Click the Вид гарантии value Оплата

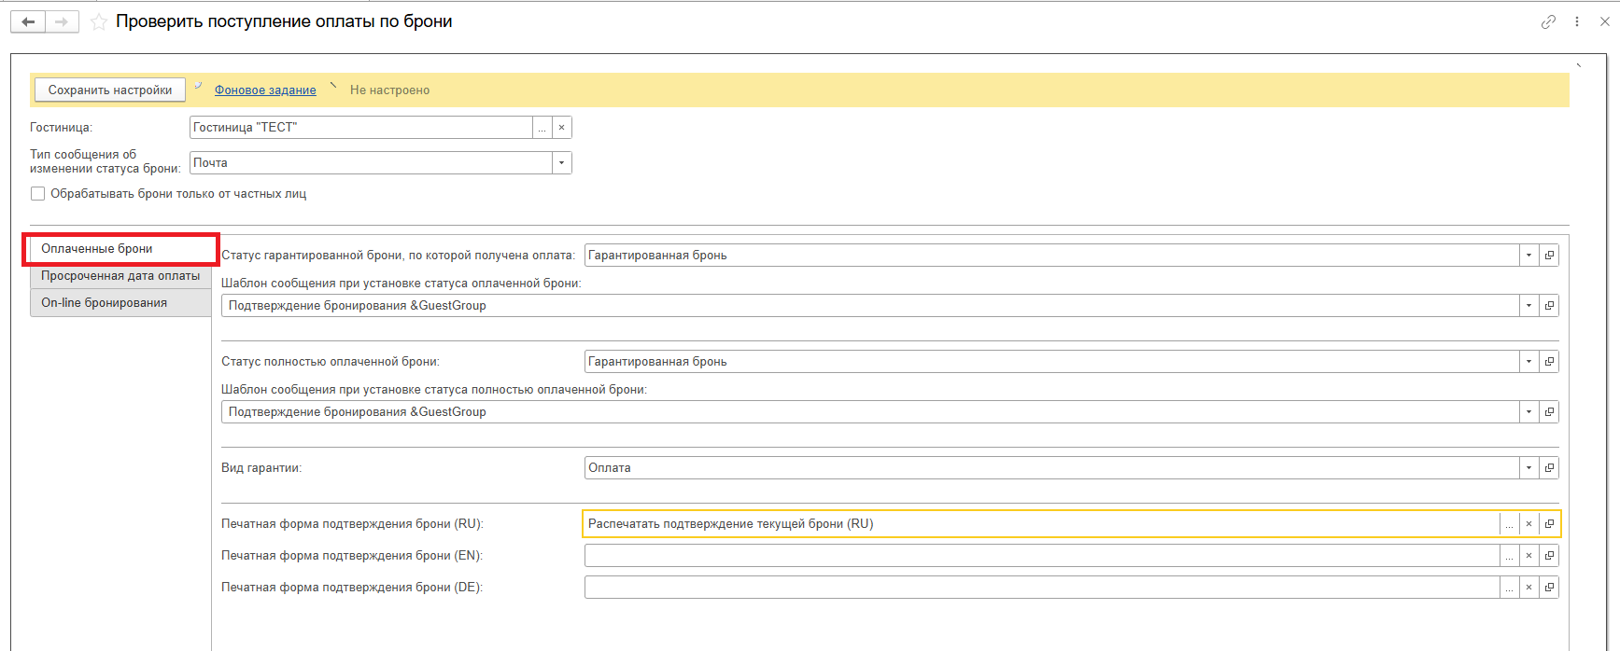tap(610, 468)
